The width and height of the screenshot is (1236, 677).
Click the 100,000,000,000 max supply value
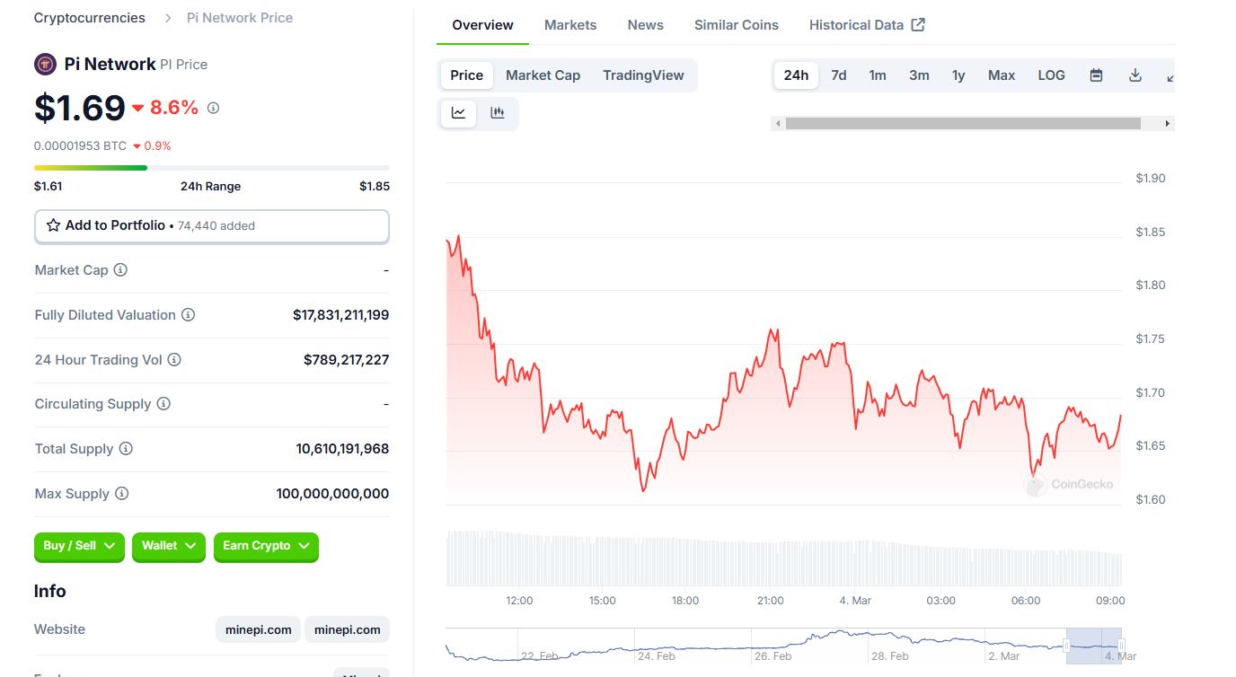(332, 494)
